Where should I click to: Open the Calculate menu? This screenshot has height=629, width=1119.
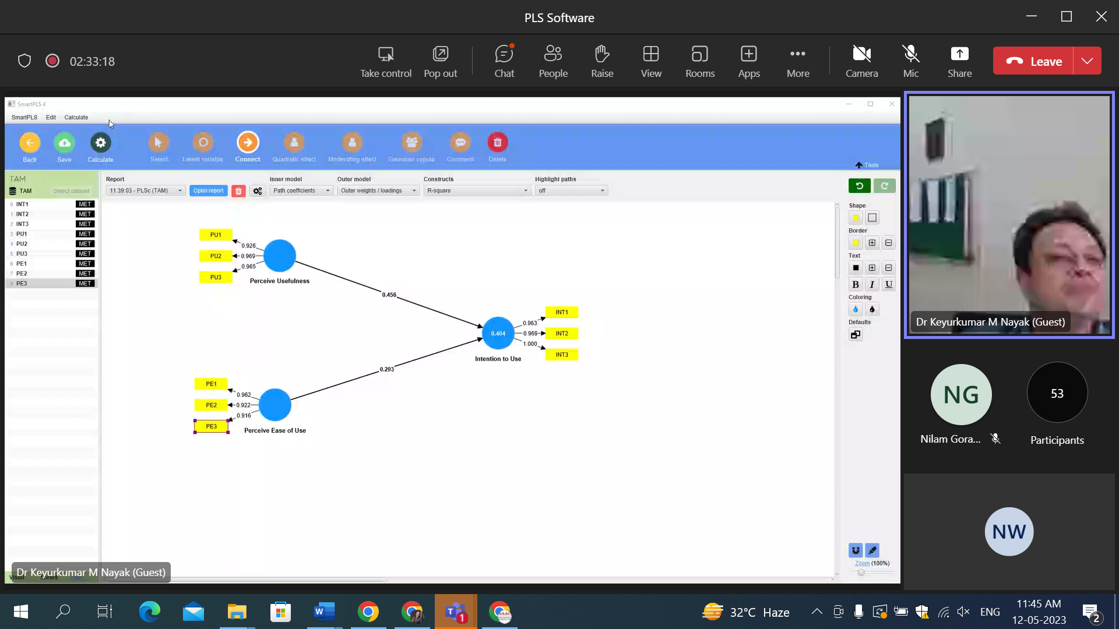click(x=76, y=117)
